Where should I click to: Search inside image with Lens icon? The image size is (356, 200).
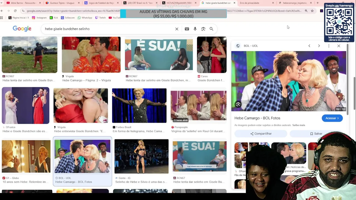tap(238, 104)
